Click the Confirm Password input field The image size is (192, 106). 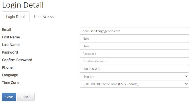[134, 61]
